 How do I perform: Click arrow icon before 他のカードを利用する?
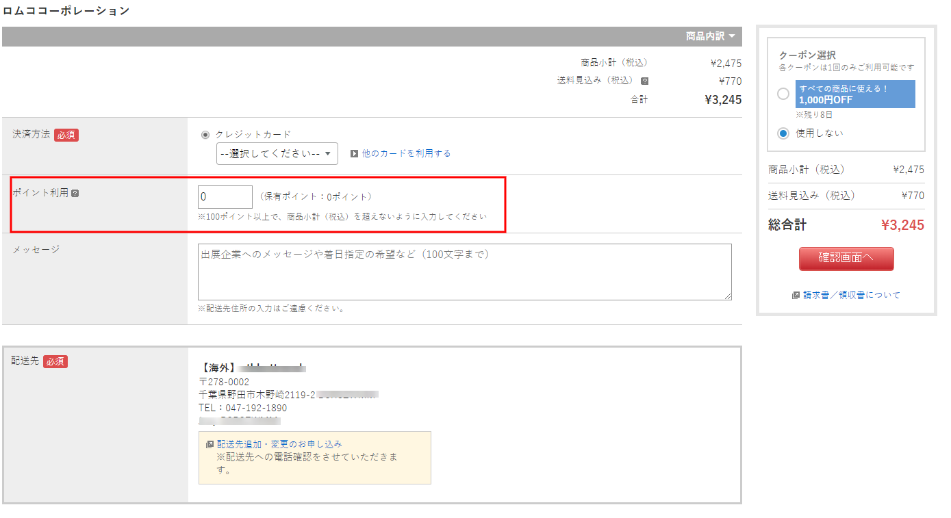(354, 154)
